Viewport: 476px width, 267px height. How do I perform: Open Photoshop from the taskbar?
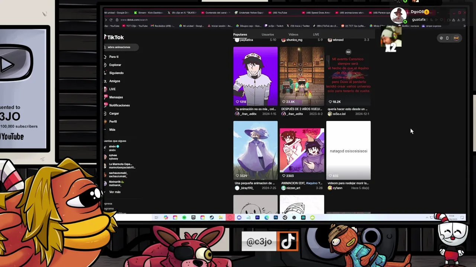(276, 218)
